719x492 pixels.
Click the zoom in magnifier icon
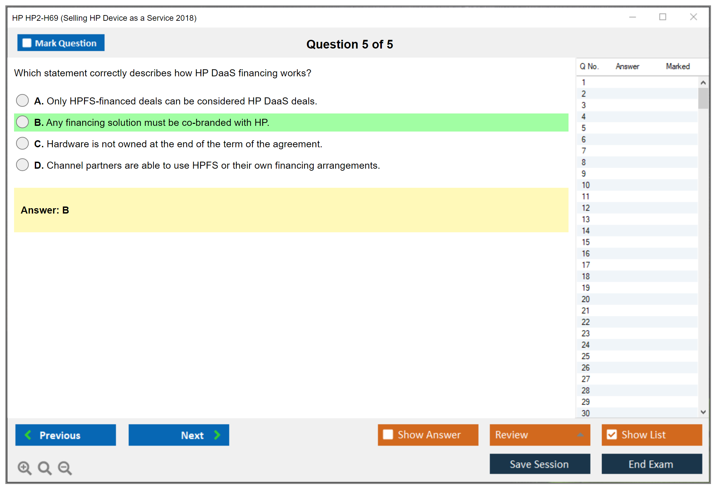tap(24, 468)
